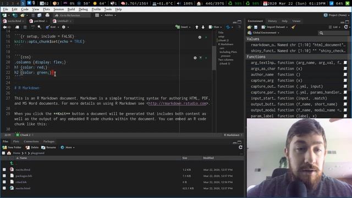Screen dimensions: 352x198
Task: Click the document settings gear icon
Action: pyautogui.click(x=64, y=27)
